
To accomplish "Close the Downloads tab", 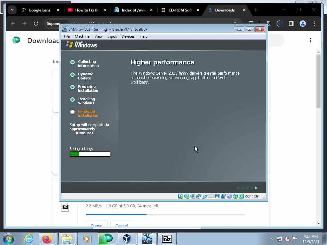I will 244,10.
